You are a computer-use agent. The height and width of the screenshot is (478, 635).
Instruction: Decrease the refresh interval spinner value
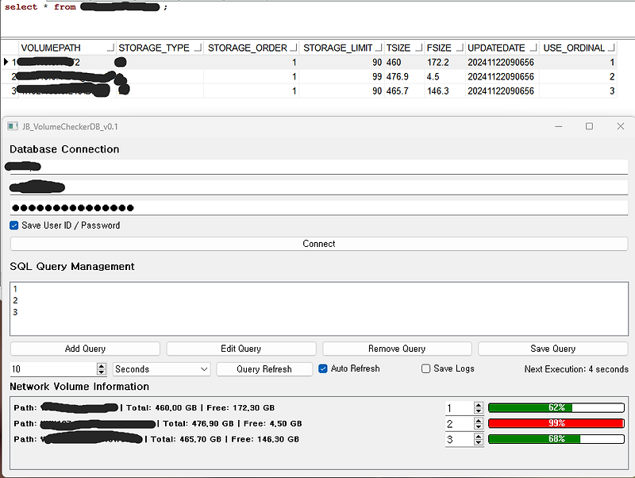[102, 372]
